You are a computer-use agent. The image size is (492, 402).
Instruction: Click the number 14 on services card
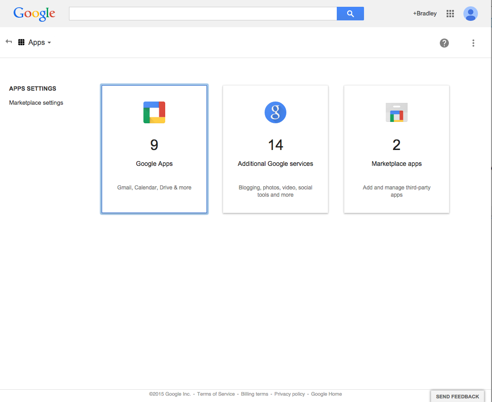(276, 145)
